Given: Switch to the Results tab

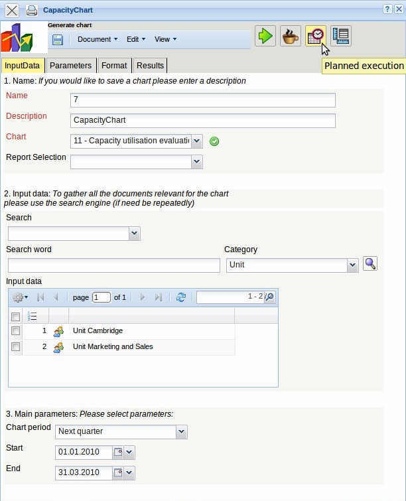Looking at the screenshot, I should pyautogui.click(x=150, y=66).
